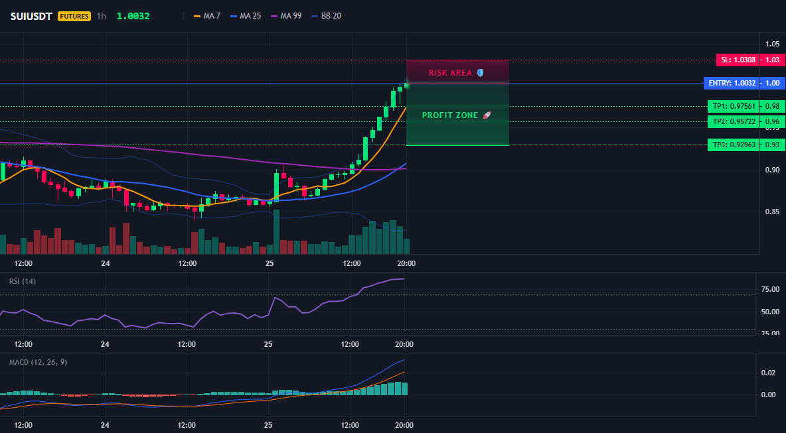Click the 75.00 RSI axis value
This screenshot has width=786, height=433.
pos(769,289)
